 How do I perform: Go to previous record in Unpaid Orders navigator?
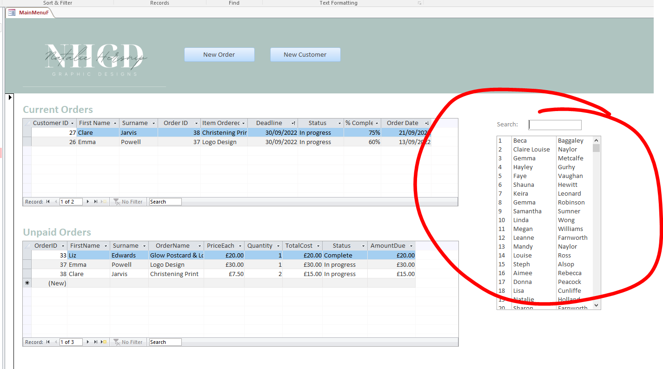pyautogui.click(x=56, y=342)
